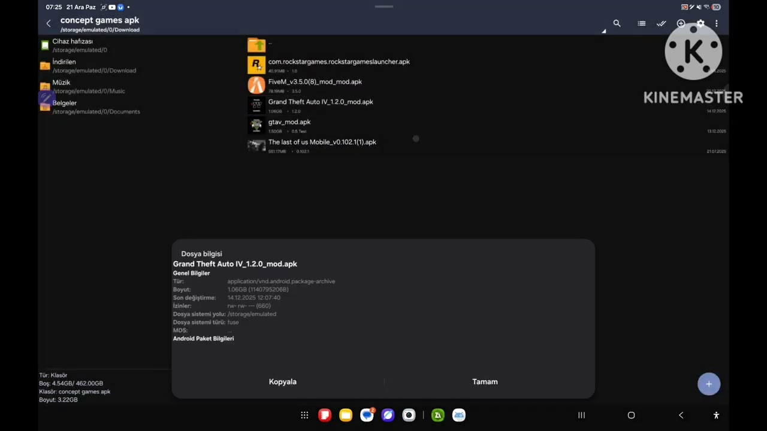Tap the current path /storage/emulated/0/Download
Screen dimensions: 767x431
pyautogui.click(x=99, y=30)
